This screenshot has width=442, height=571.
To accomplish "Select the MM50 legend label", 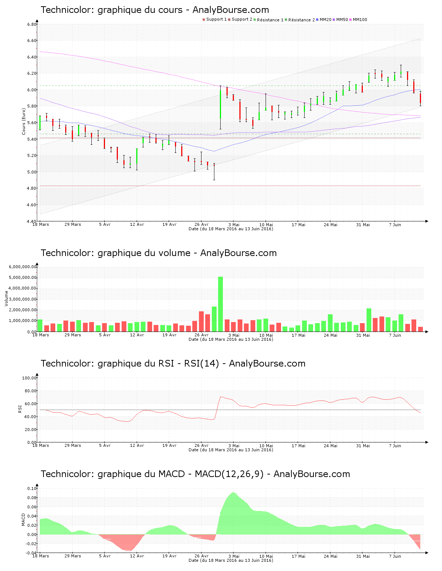I will [342, 20].
